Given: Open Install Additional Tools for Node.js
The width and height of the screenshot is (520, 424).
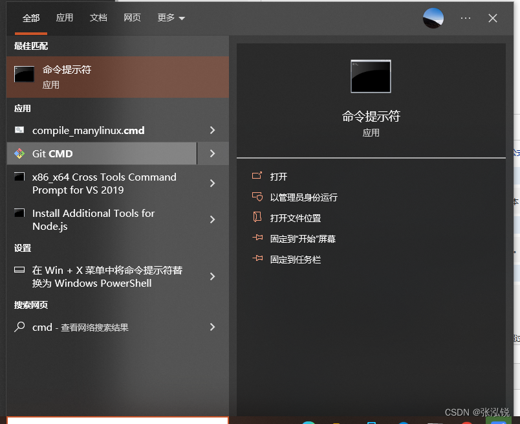Looking at the screenshot, I should (x=102, y=219).
